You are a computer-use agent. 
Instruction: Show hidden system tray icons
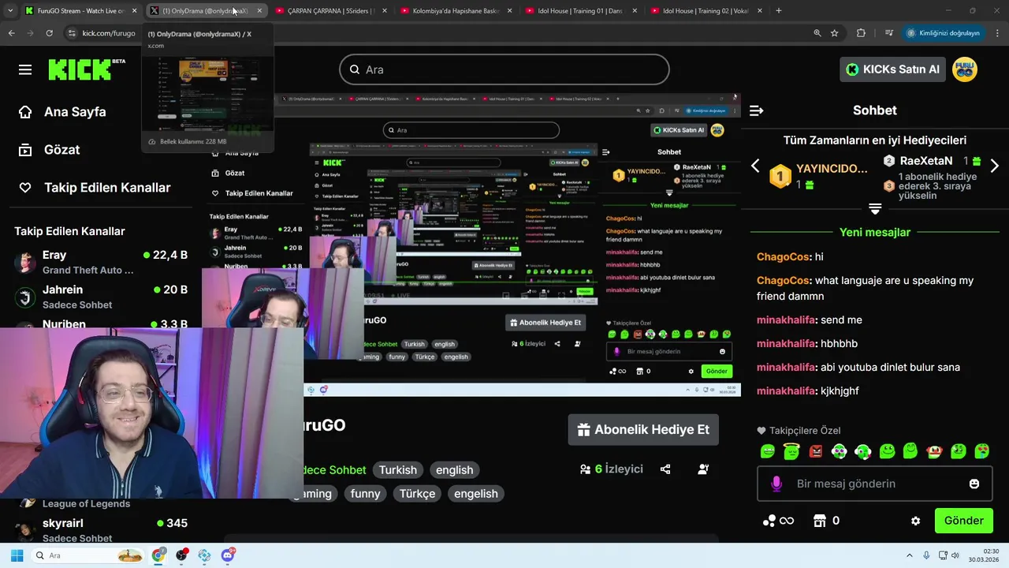(909, 555)
